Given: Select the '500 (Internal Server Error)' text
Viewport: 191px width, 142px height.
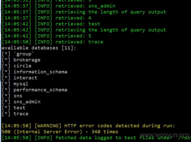Looking at the screenshot, I should pos(42,132).
